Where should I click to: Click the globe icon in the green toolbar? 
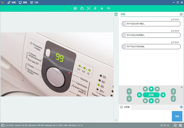click(75, 8)
